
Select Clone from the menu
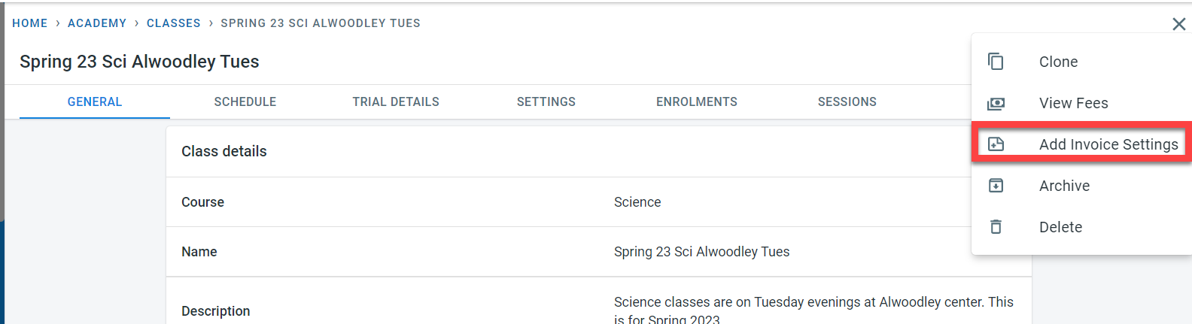click(x=1058, y=62)
